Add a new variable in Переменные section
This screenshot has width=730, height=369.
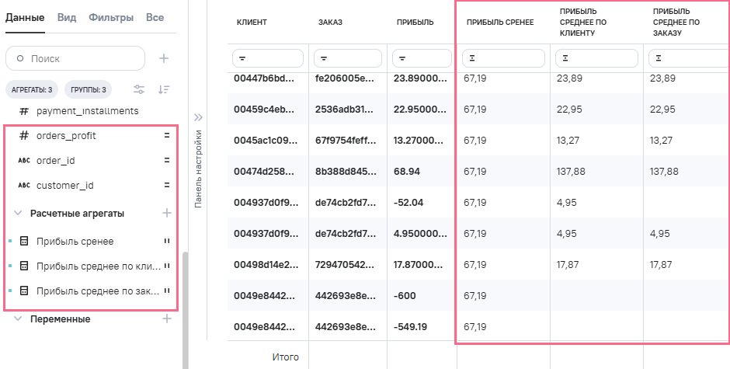[x=166, y=319]
